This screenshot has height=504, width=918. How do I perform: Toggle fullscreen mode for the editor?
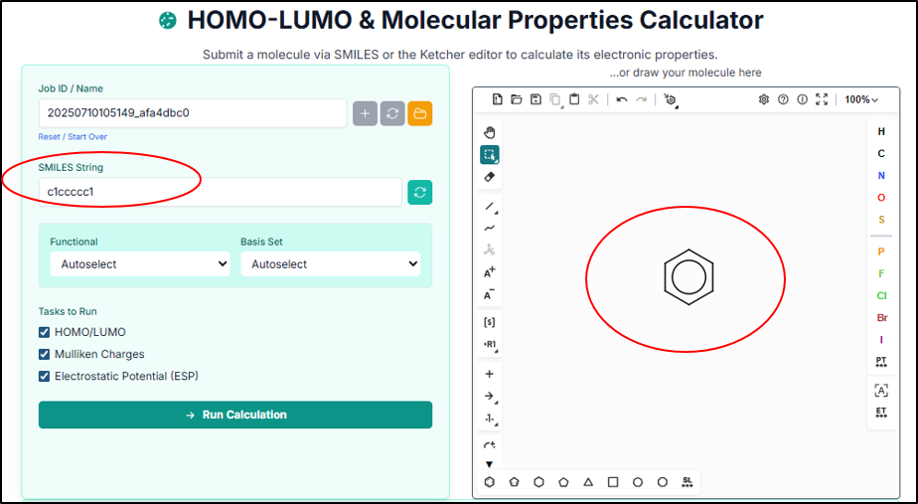click(x=822, y=99)
